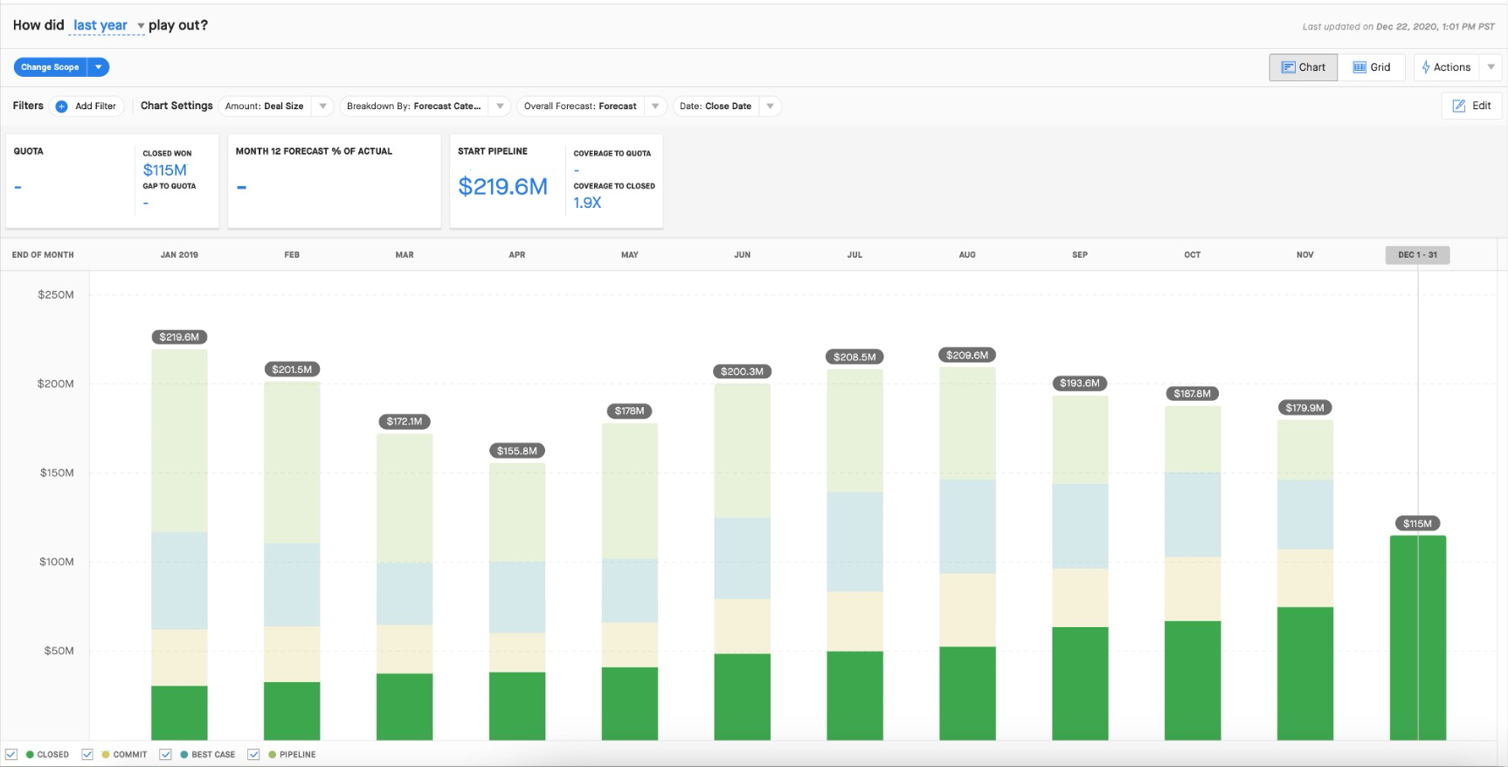Toggle the Commit legend checkbox
Image resolution: width=1508 pixels, height=767 pixels.
[87, 754]
